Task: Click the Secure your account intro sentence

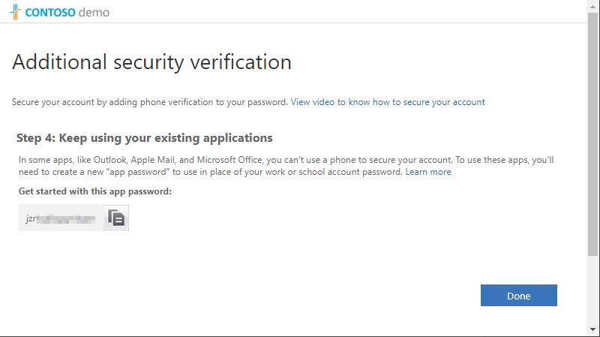Action: click(150, 102)
